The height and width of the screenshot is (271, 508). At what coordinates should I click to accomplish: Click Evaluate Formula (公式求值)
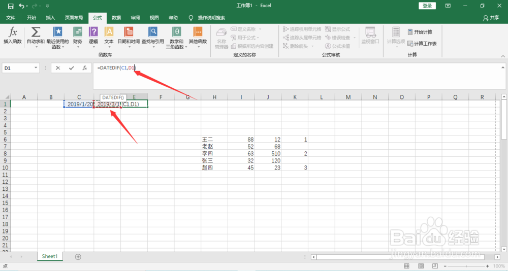point(338,46)
